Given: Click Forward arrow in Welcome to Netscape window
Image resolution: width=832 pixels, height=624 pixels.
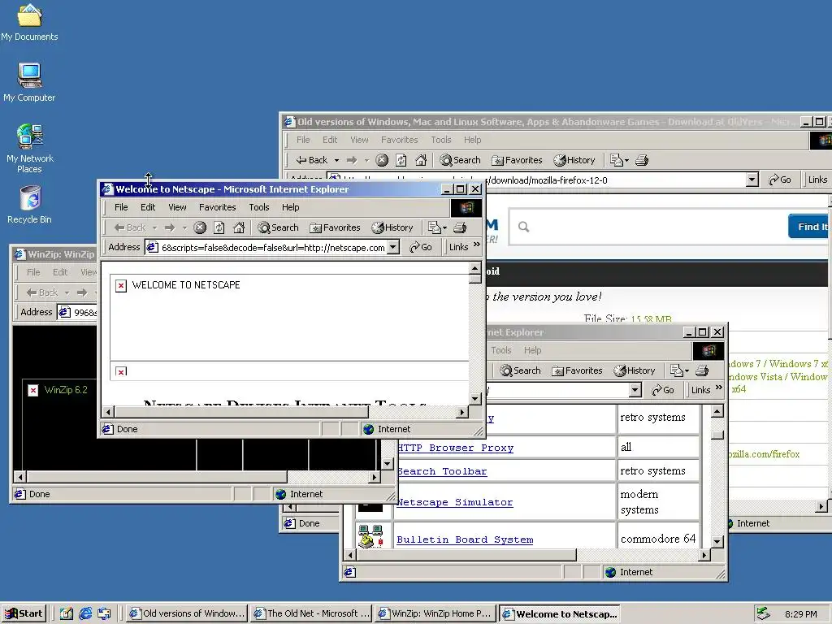Looking at the screenshot, I should [170, 227].
